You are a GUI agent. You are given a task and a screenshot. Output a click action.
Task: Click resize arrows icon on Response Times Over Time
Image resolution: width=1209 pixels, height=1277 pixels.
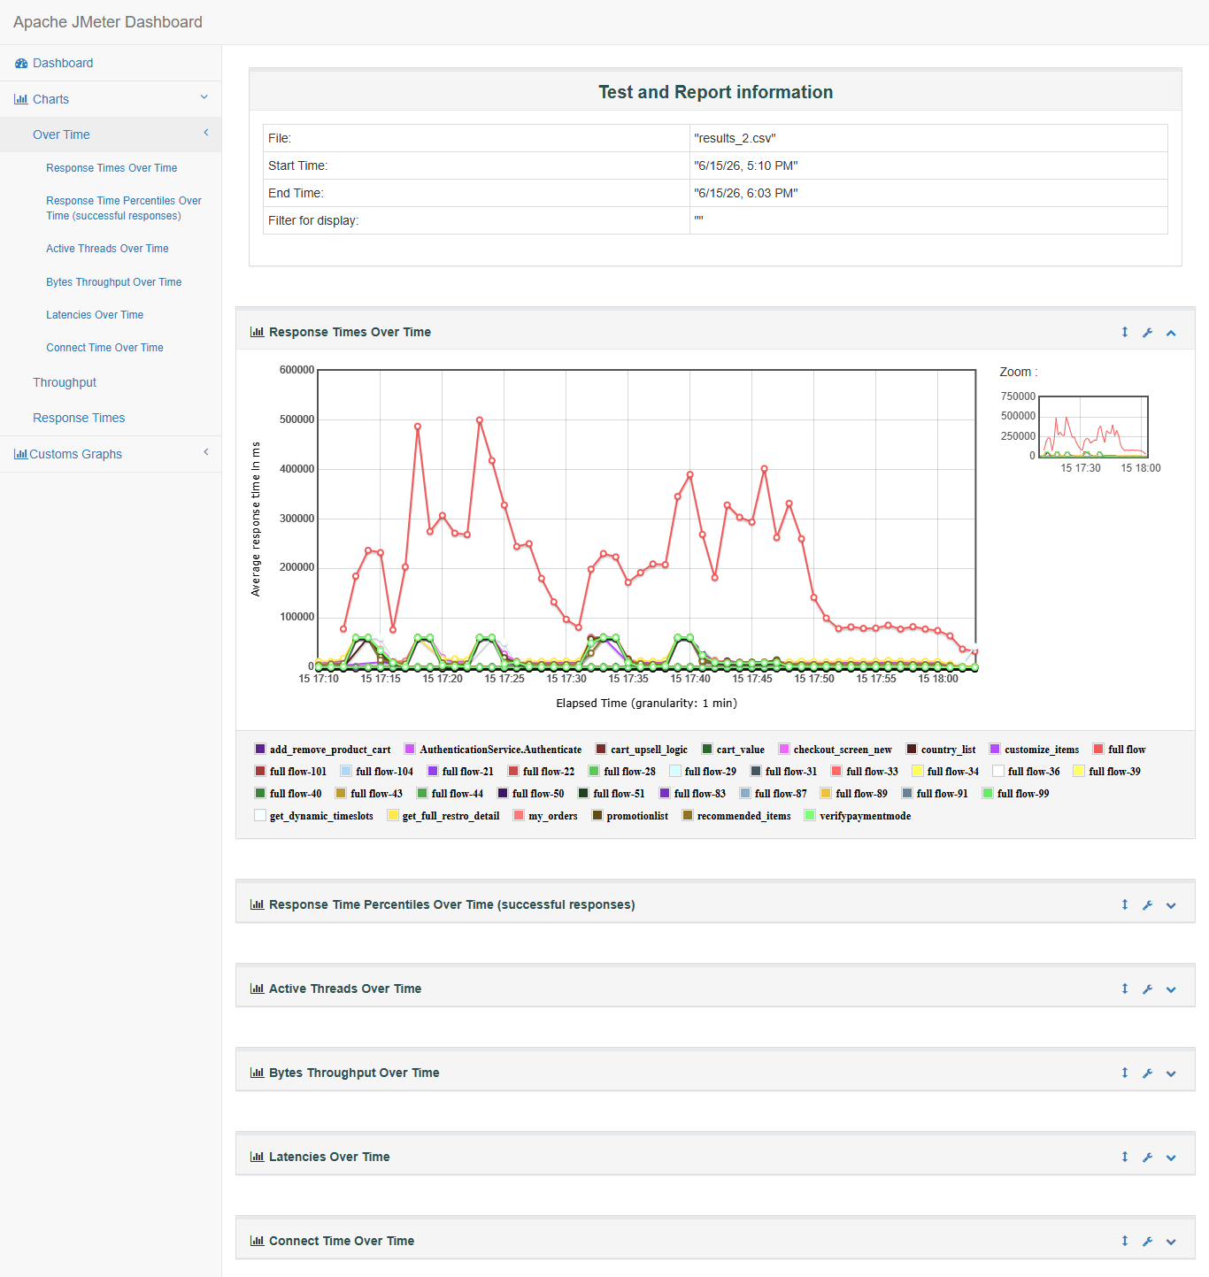1125,332
